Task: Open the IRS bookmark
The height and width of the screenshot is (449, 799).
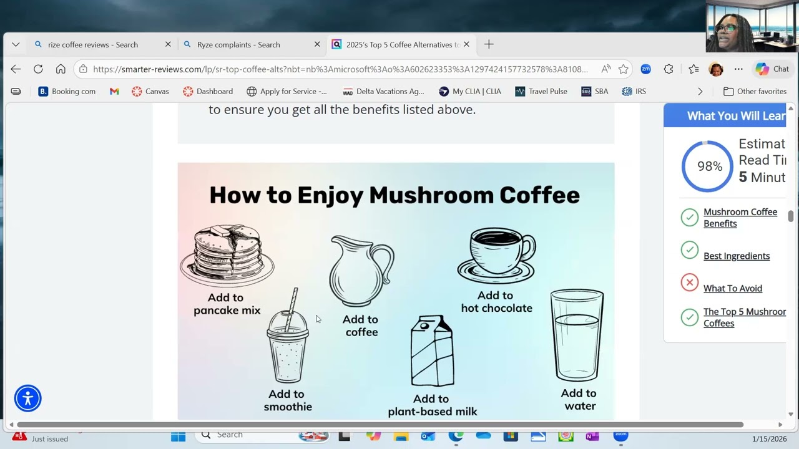Action: click(634, 91)
